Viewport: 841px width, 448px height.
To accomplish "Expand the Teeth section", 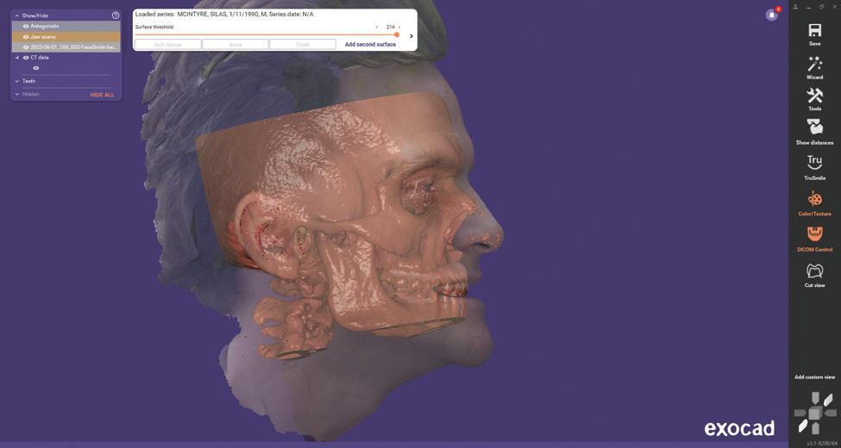I will (16, 81).
